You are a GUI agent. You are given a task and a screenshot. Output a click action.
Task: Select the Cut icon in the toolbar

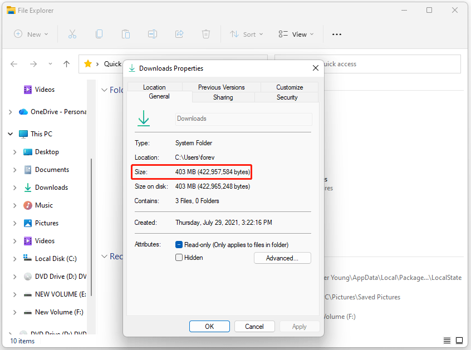72,34
